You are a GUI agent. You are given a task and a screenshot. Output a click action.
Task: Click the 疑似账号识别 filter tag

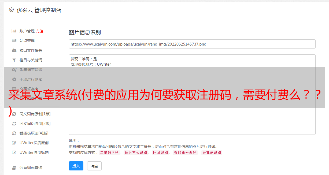coord(185,152)
